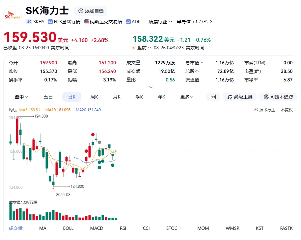Click the MA20 151.849 legend label
Screen dimensions: 301x240
[88, 110]
